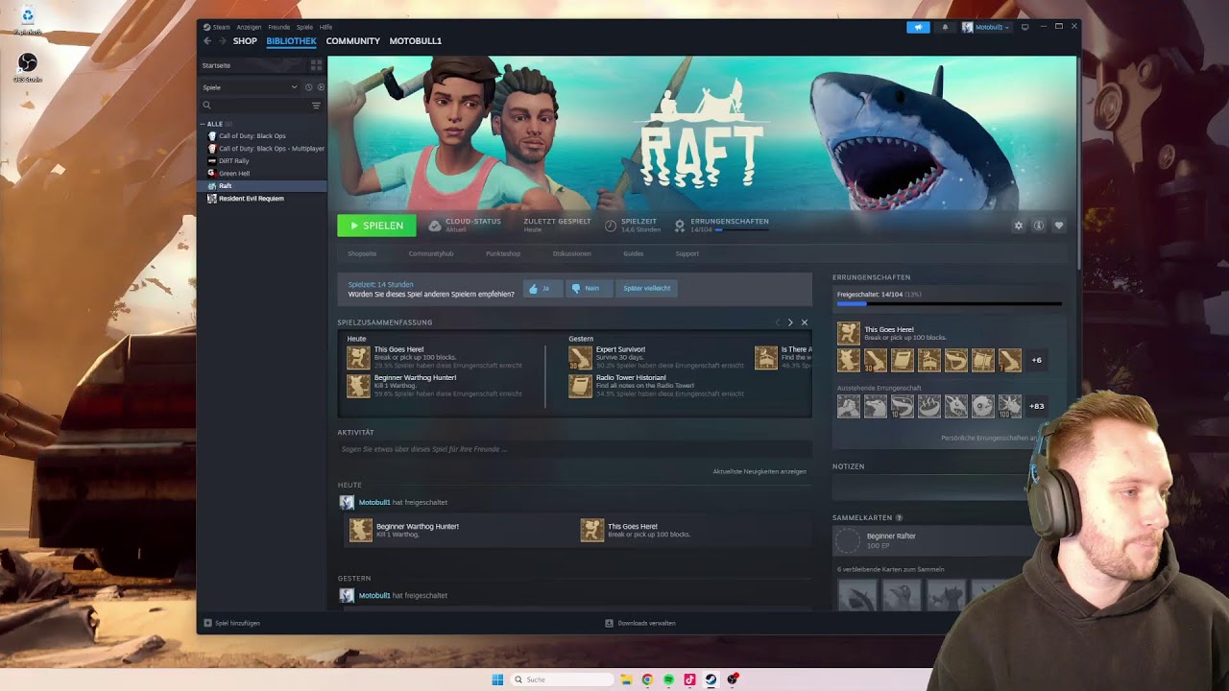Expand the Spiele filter dropdown
Viewport: 1229px width, 691px height.
tap(250, 87)
